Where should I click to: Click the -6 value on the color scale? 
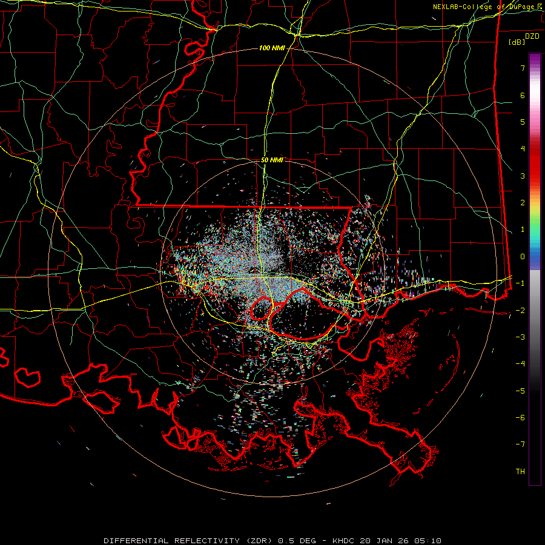(520, 418)
